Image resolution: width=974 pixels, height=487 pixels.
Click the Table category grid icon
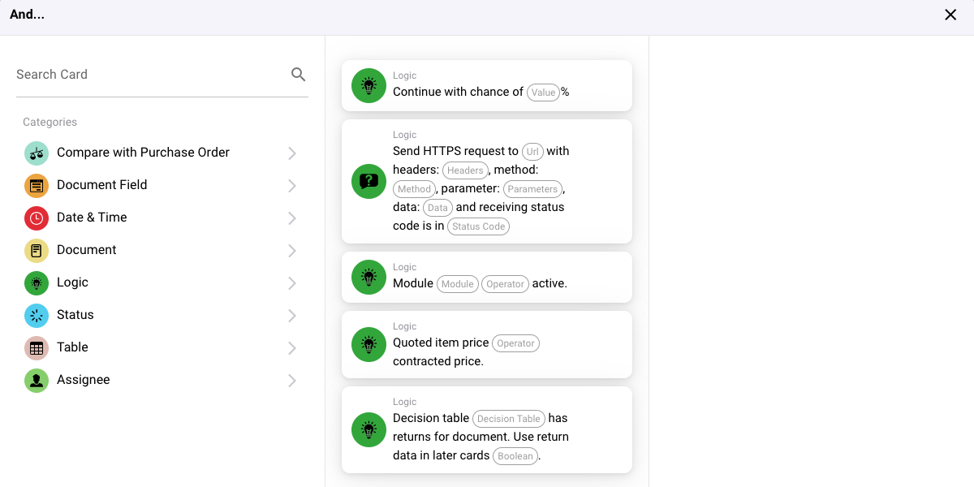point(37,347)
